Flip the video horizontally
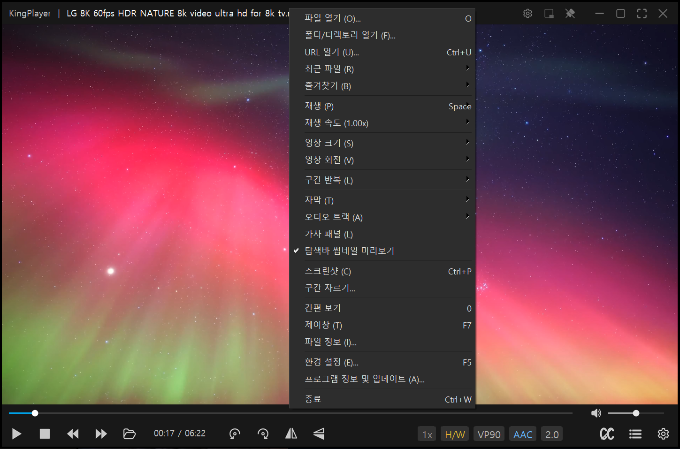680x449 pixels. (x=291, y=434)
